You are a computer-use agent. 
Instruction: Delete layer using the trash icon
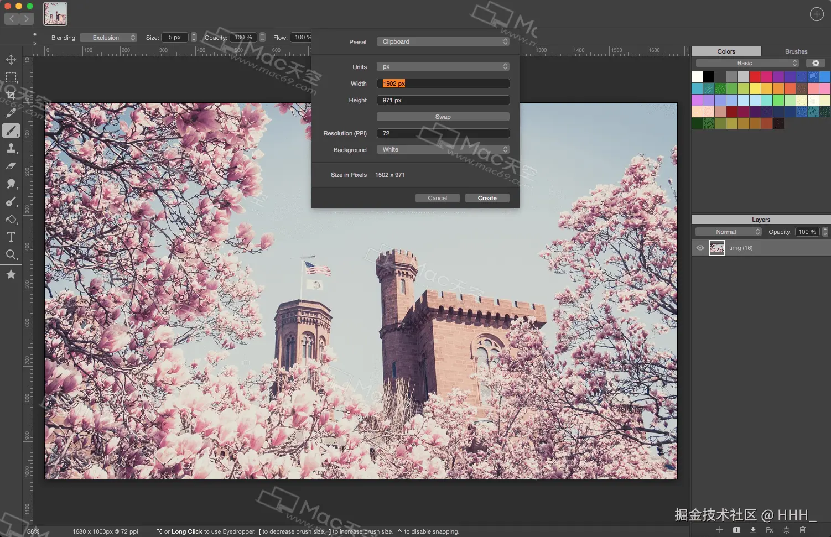click(803, 530)
